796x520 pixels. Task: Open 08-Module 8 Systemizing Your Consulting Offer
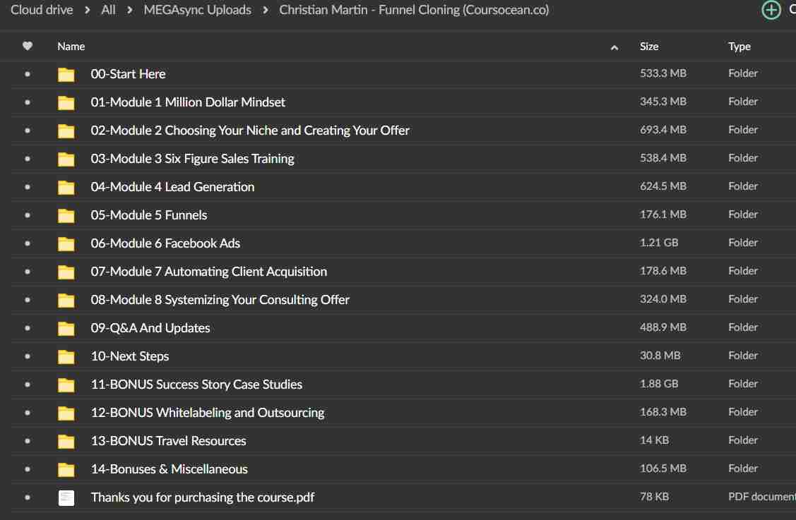(x=220, y=300)
